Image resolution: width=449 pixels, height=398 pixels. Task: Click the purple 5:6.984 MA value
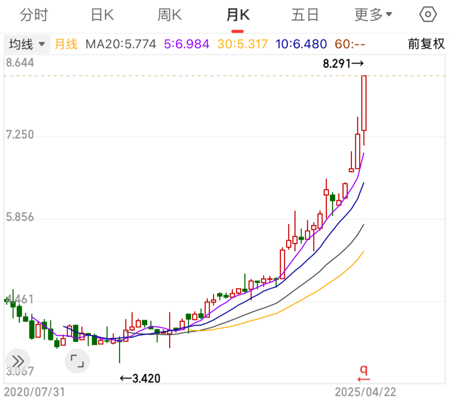(187, 44)
